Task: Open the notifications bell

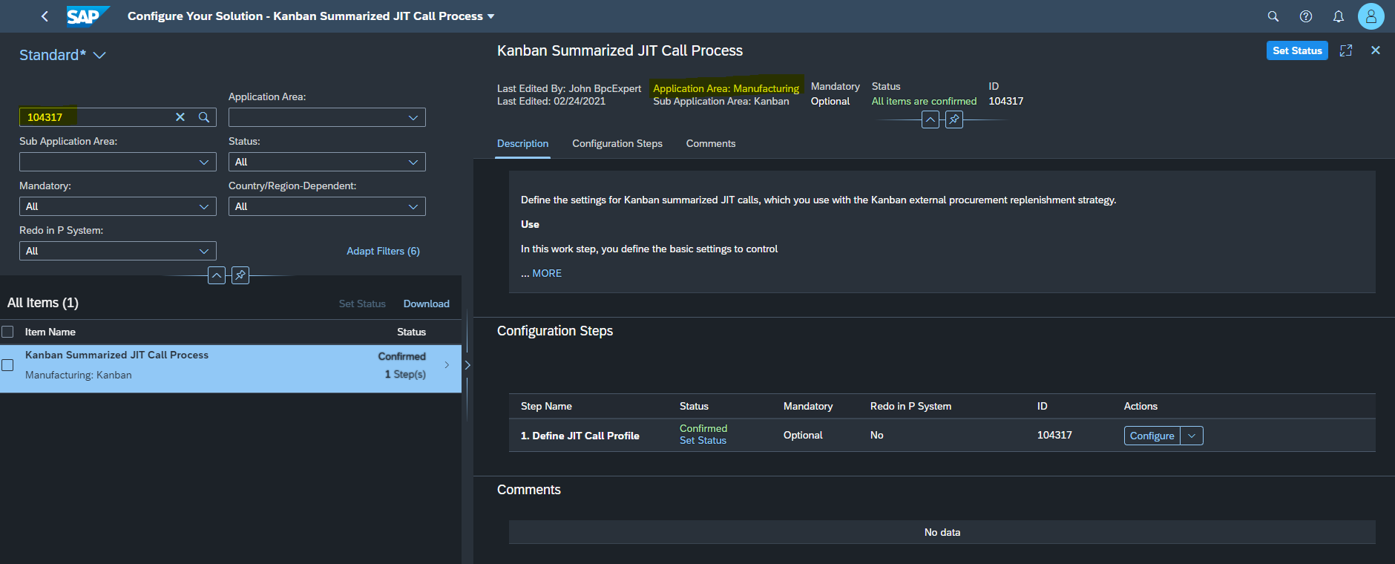Action: [1339, 16]
